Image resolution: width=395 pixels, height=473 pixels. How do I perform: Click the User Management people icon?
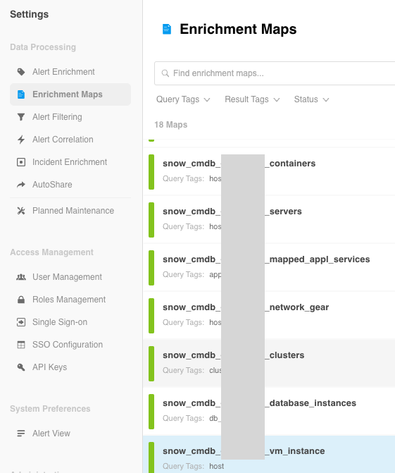point(21,277)
